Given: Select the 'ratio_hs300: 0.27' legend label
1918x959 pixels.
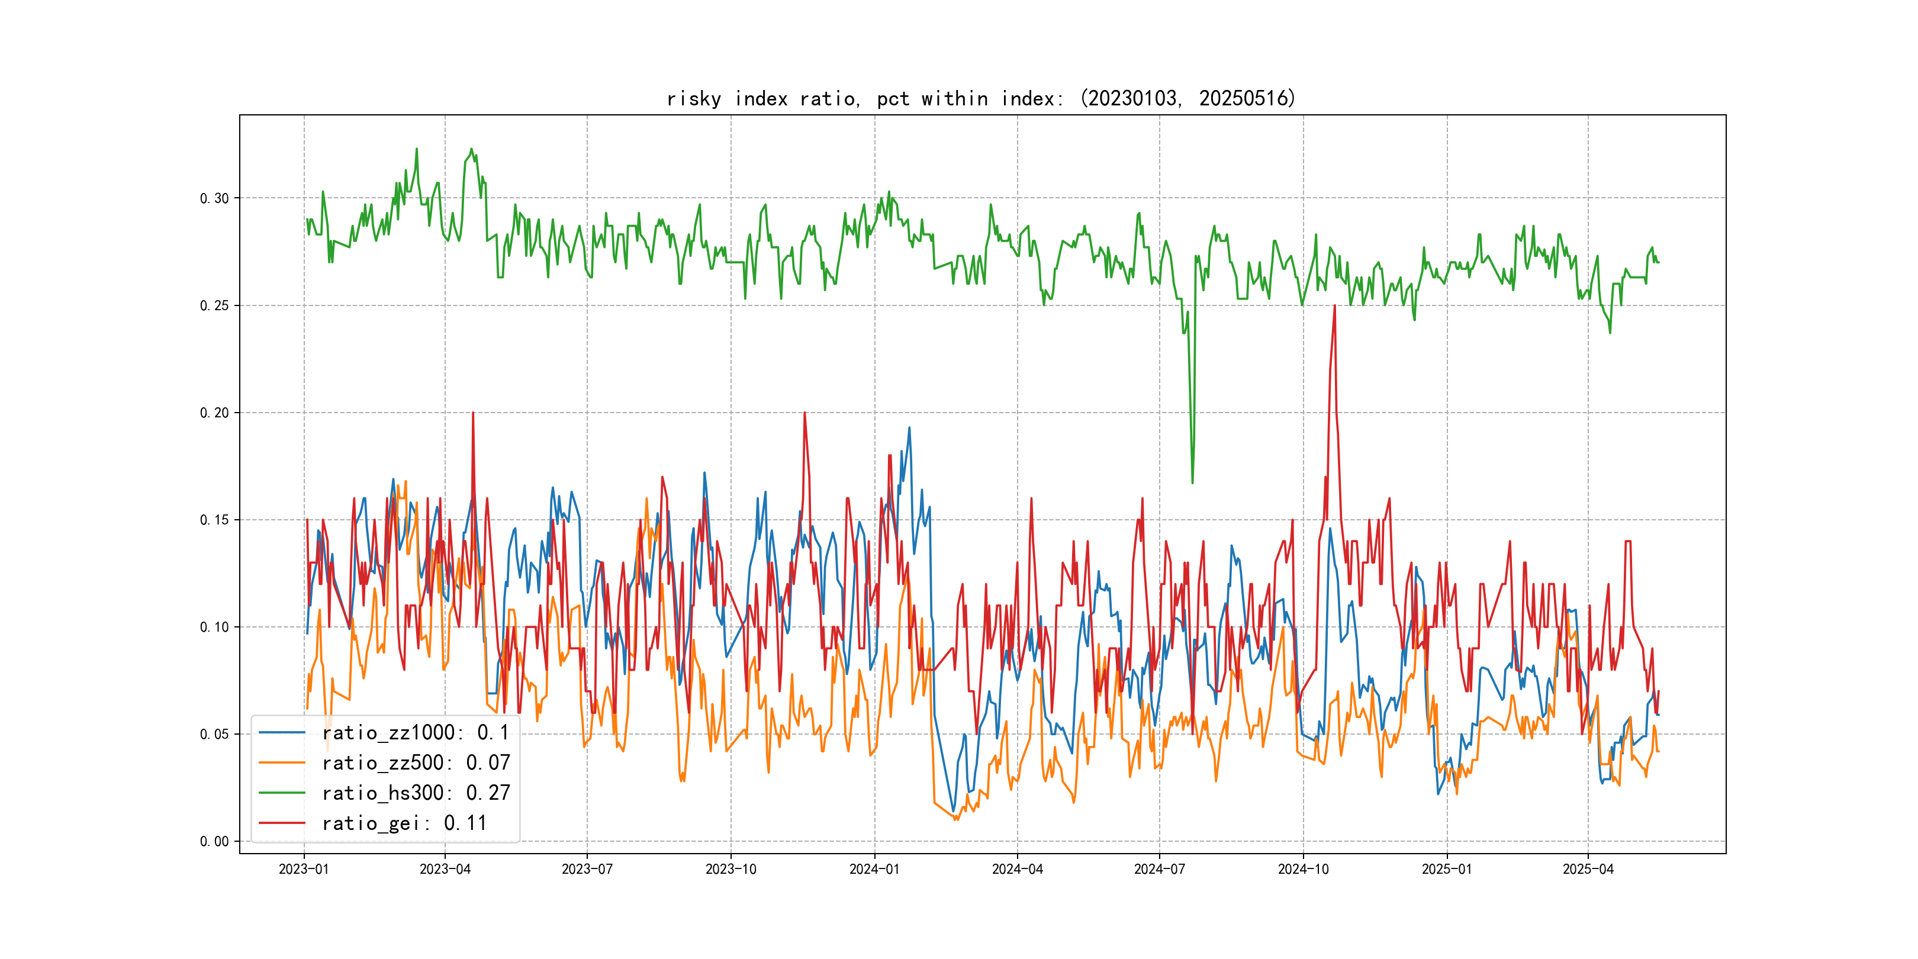Looking at the screenshot, I should pyautogui.click(x=416, y=793).
